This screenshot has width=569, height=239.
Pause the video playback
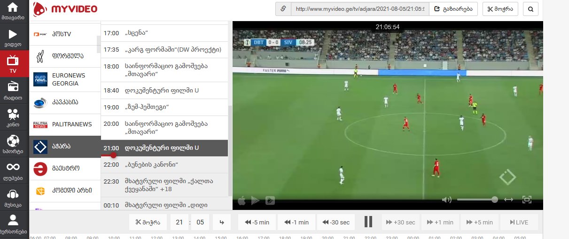click(x=368, y=222)
